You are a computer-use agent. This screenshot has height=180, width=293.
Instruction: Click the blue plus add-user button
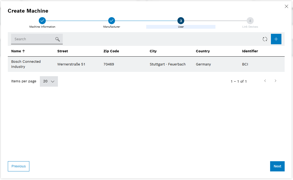[276, 39]
